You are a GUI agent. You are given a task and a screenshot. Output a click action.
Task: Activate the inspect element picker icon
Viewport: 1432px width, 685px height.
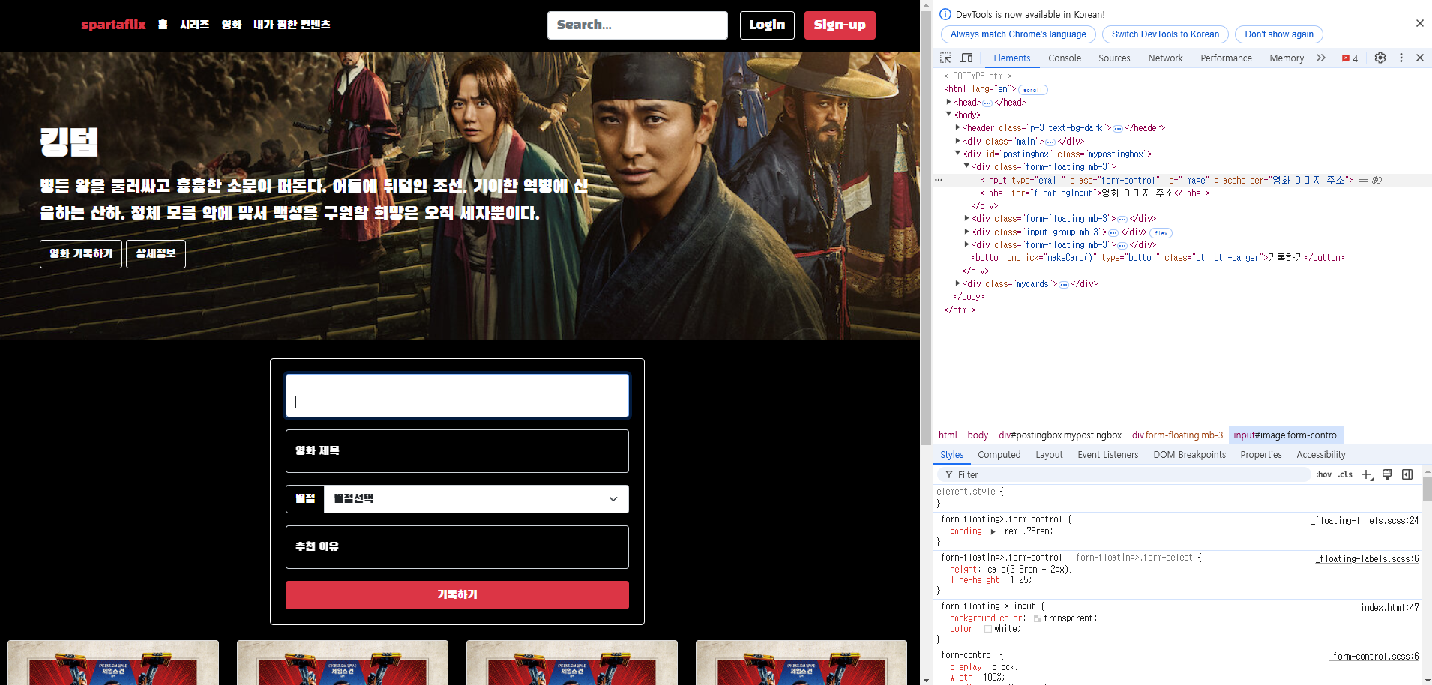point(945,58)
